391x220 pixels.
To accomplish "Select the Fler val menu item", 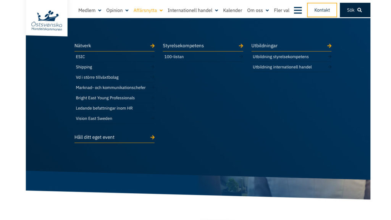I will (x=281, y=10).
